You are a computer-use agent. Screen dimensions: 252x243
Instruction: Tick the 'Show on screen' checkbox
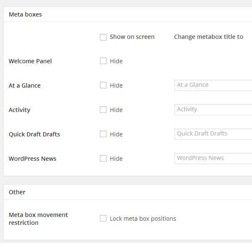tap(103, 37)
